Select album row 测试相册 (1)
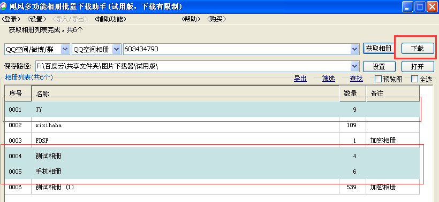Screen dimensions: 439x202 [212, 187]
